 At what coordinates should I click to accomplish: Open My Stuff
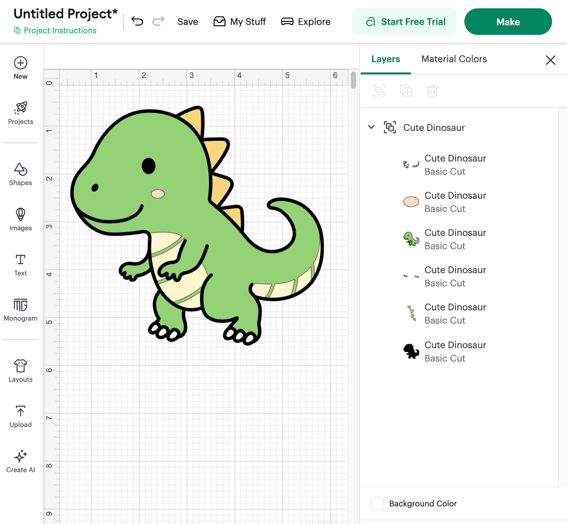[239, 22]
